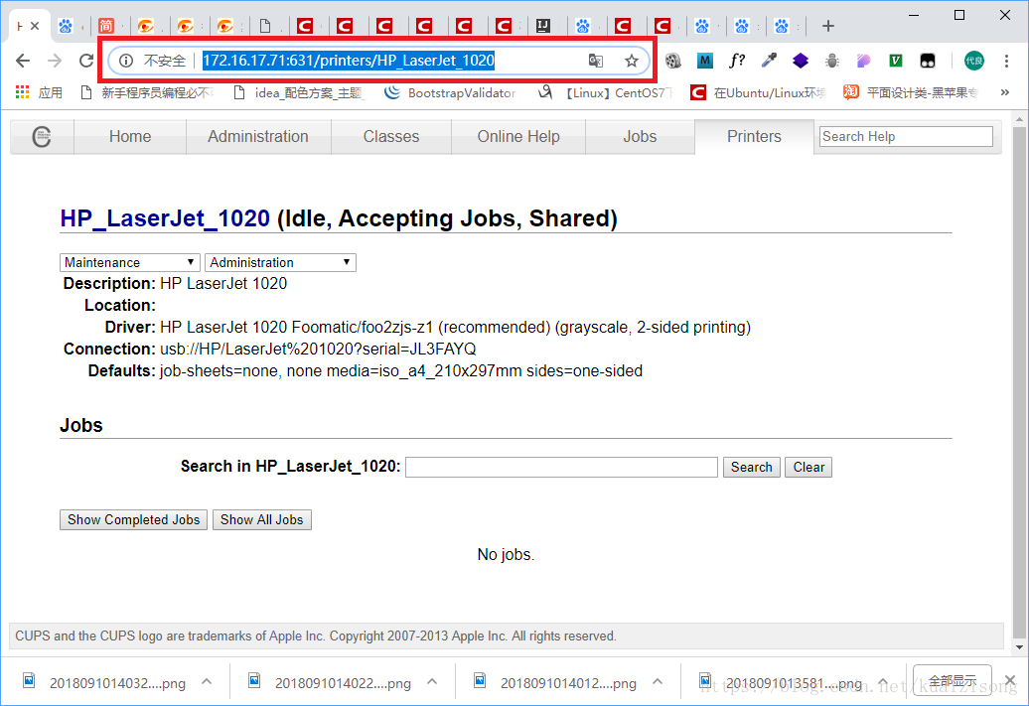Open 【Linux】CentOS7 bookmark
The image size is (1029, 706).
point(606,92)
